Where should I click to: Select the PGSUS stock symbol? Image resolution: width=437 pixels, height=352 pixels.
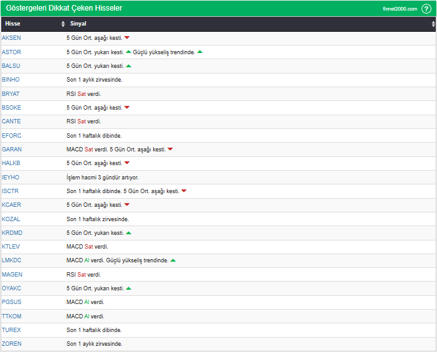[12, 302]
